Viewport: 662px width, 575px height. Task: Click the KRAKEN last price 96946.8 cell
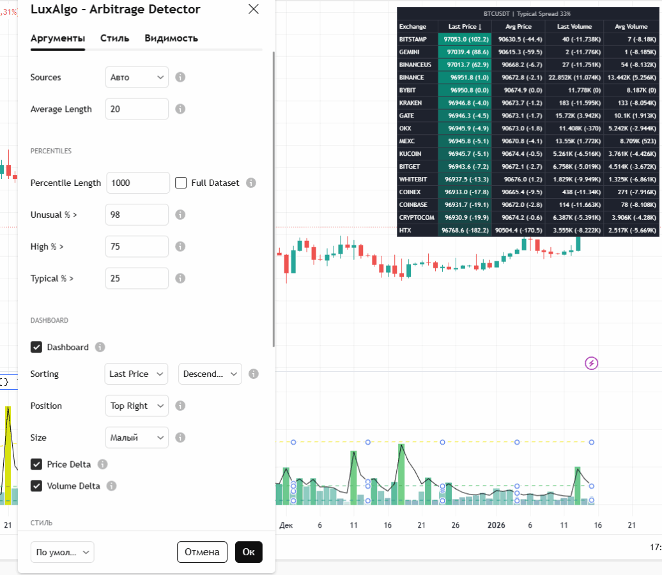click(465, 103)
